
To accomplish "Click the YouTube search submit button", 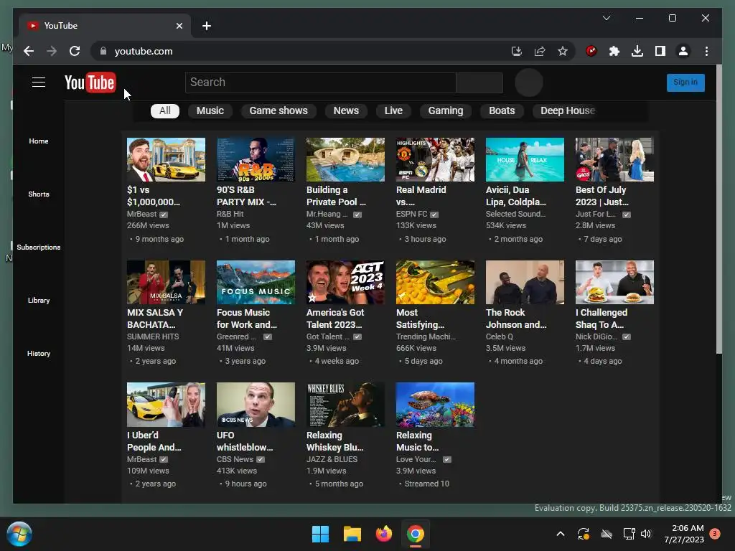I will 479,83.
